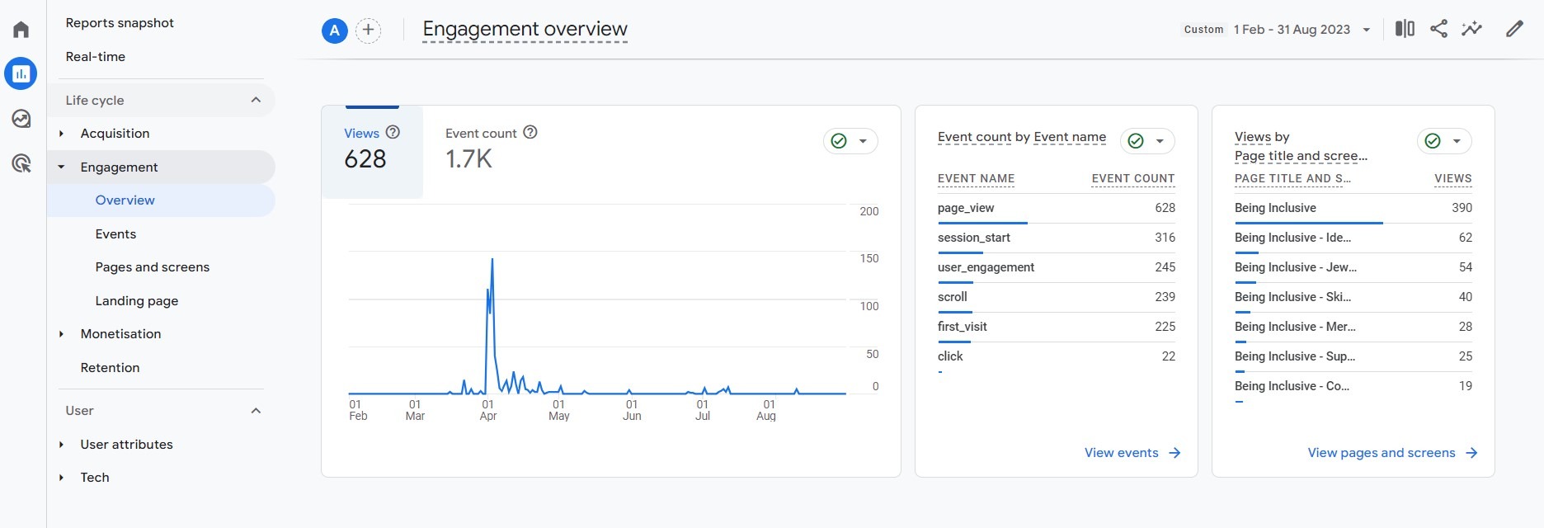This screenshot has height=528, width=1544.
Task: Collapse the User section
Action: 256,411
